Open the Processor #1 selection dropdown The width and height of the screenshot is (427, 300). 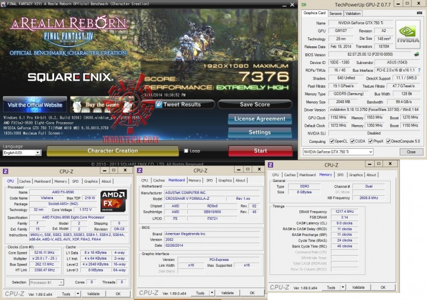[46, 283]
